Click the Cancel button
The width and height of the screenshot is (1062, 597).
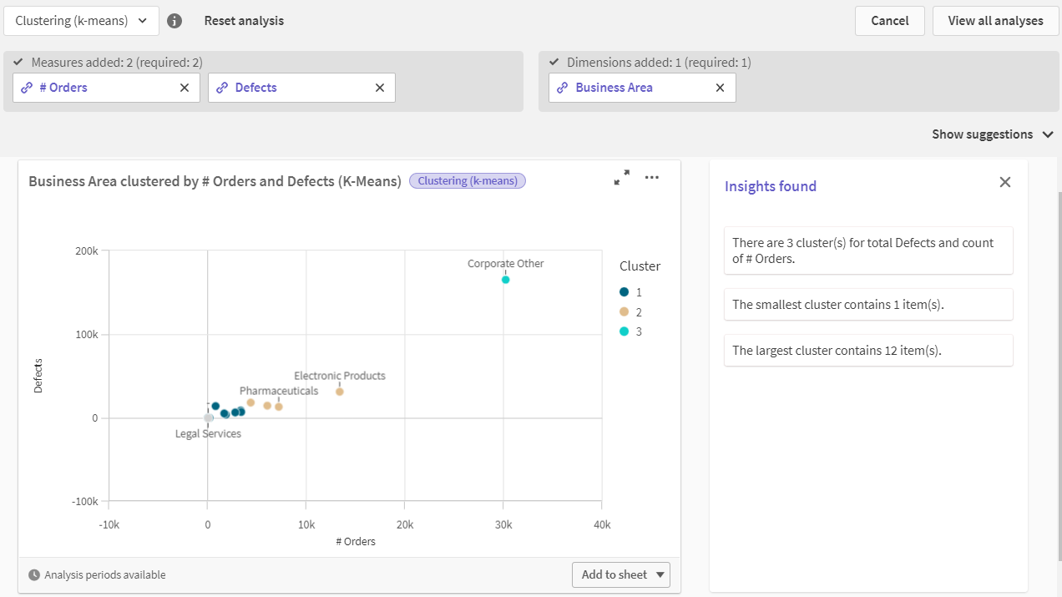(x=889, y=20)
